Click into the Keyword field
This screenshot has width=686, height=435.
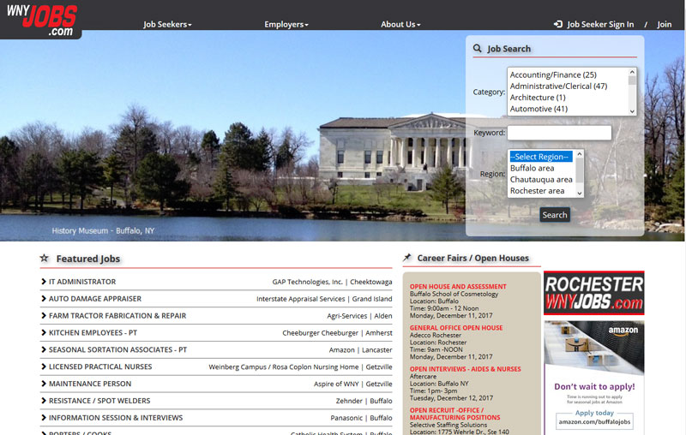coord(559,133)
